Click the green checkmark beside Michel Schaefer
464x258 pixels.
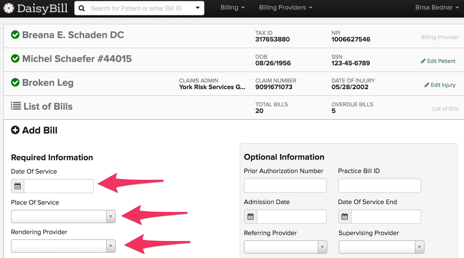[x=15, y=59]
